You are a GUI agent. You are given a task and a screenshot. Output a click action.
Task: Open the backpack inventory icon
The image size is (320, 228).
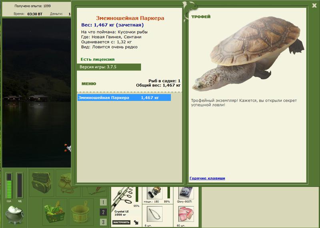coord(42,183)
